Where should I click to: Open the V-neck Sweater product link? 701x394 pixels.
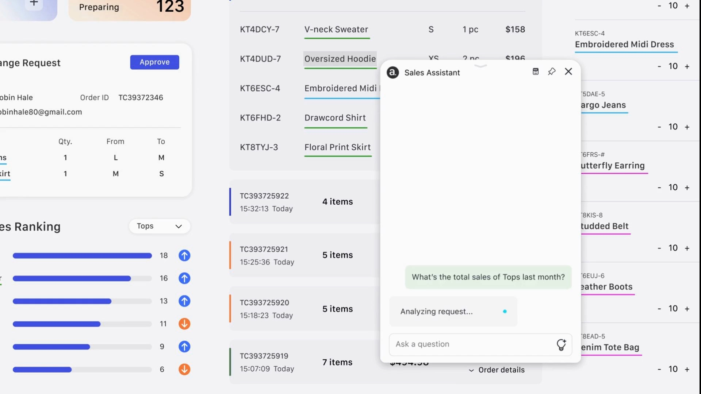click(x=336, y=30)
